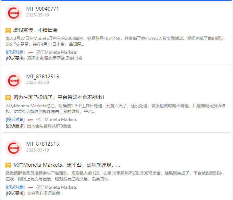Open username MT_87812515 above date 2025-03-19
The image size is (233, 200).
pos(42,144)
